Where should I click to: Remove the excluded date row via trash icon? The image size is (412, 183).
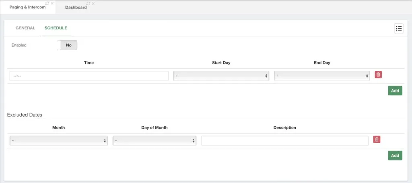coord(377,140)
